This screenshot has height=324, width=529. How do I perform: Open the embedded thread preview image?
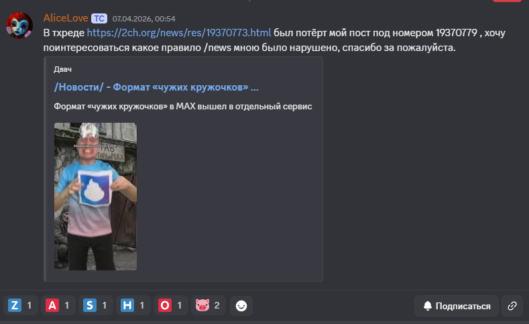click(x=95, y=197)
